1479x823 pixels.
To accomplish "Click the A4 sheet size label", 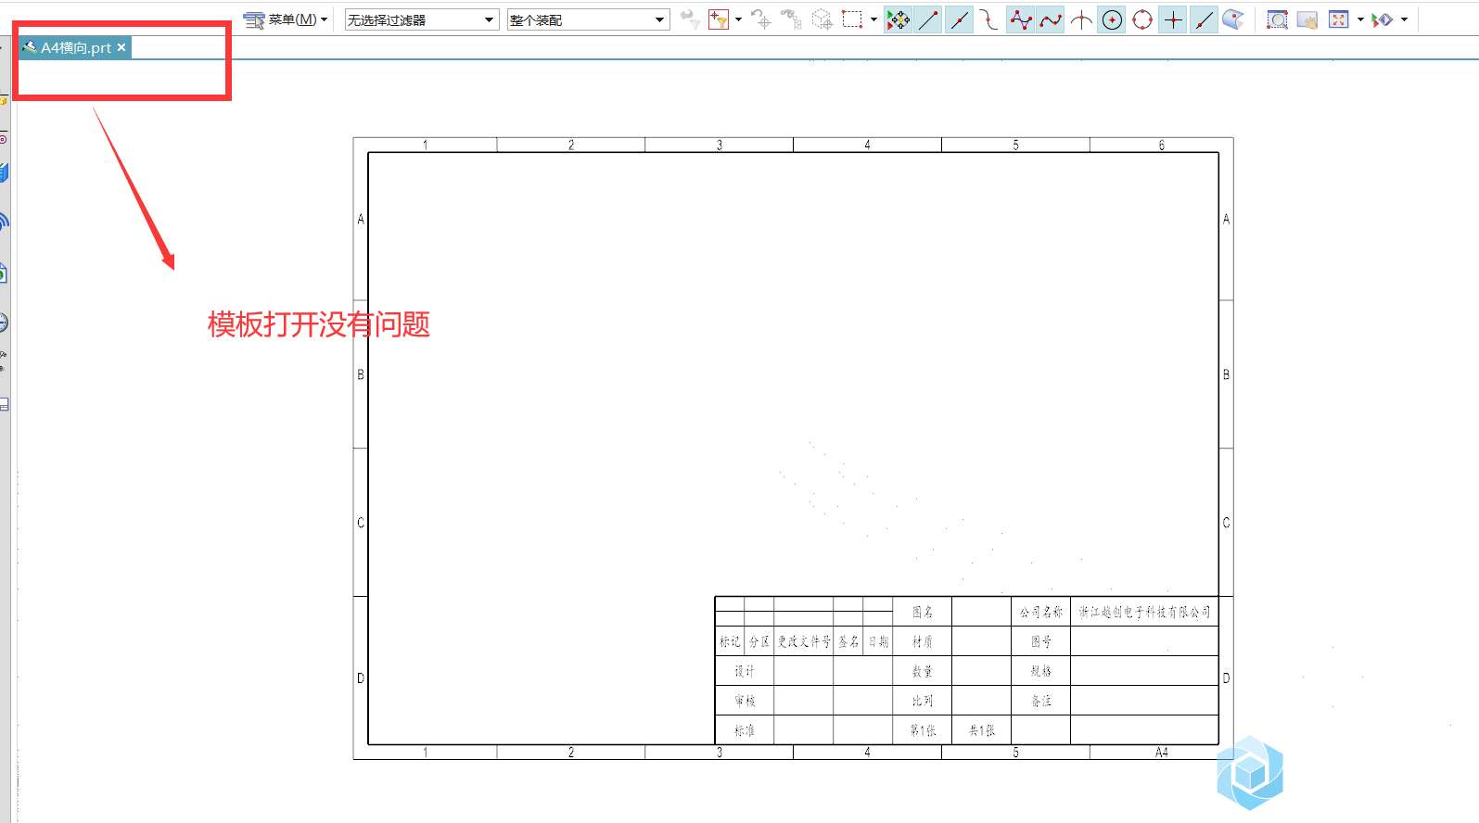I will coord(1162,753).
